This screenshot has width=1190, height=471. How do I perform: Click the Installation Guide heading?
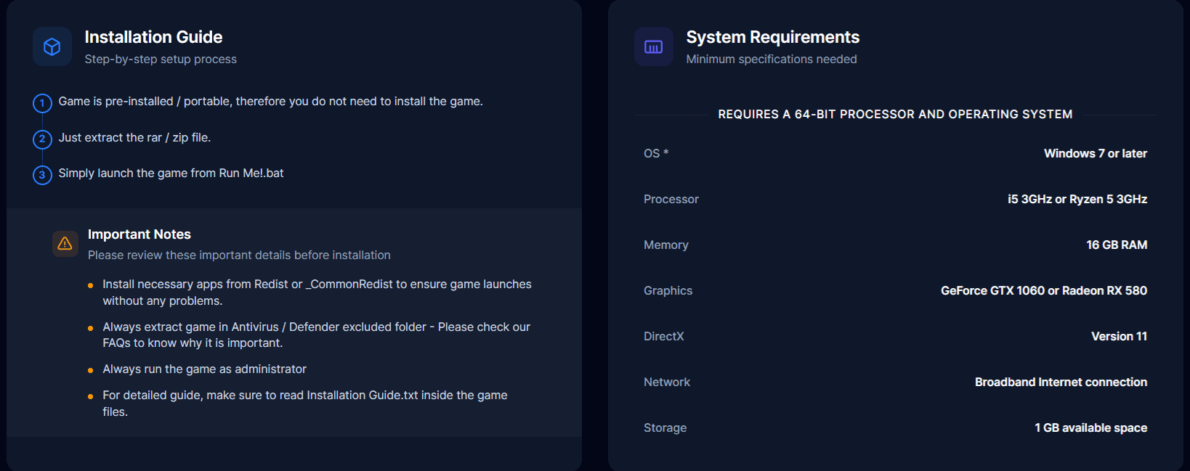(153, 37)
